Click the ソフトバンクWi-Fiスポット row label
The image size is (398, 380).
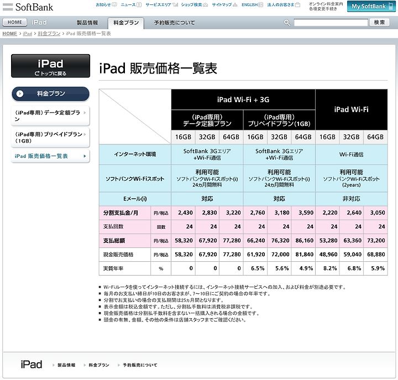135,178
